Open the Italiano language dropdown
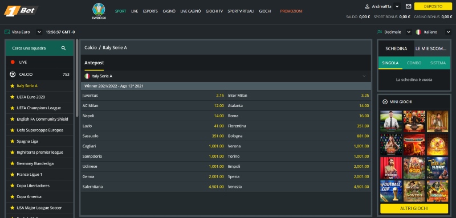The height and width of the screenshot is (218, 456). pyautogui.click(x=448, y=32)
